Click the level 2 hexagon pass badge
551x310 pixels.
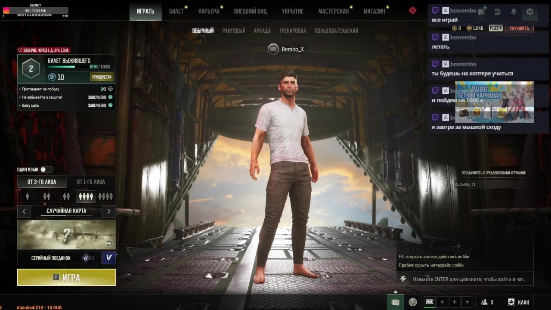[x=31, y=69]
